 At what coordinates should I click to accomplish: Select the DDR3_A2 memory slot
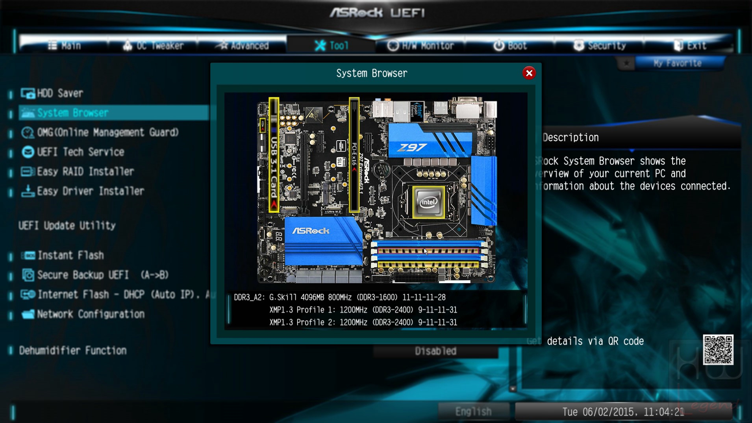coord(428,250)
